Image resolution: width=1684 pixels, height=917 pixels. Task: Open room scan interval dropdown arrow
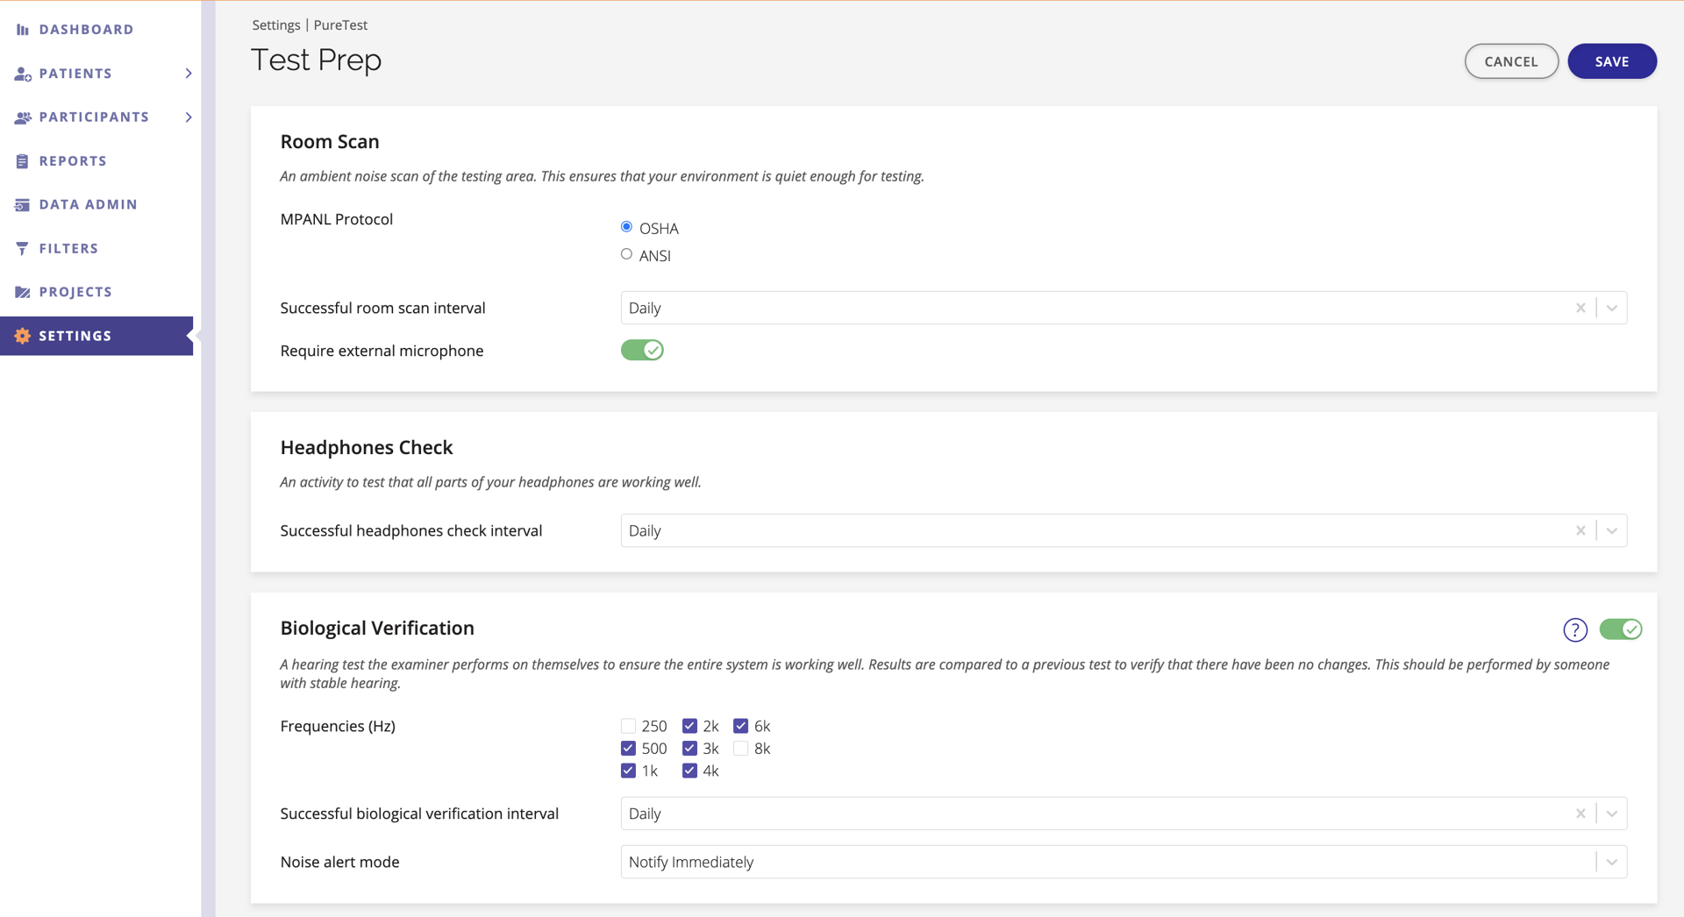coord(1612,308)
